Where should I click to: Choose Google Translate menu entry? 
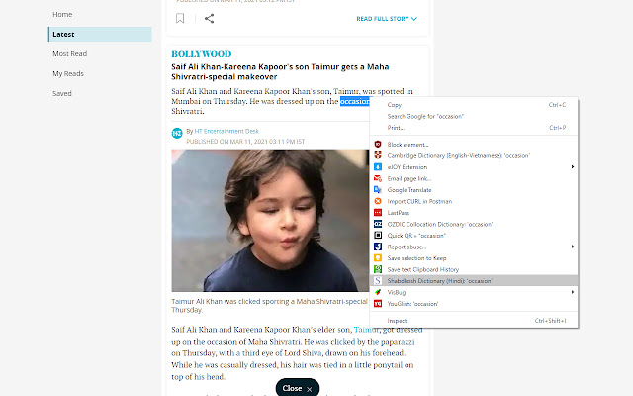(x=474, y=189)
